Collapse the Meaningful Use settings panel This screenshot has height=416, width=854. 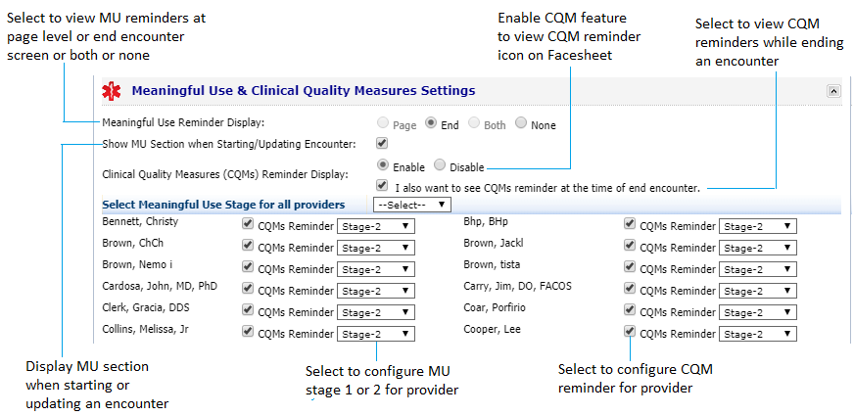pyautogui.click(x=833, y=91)
